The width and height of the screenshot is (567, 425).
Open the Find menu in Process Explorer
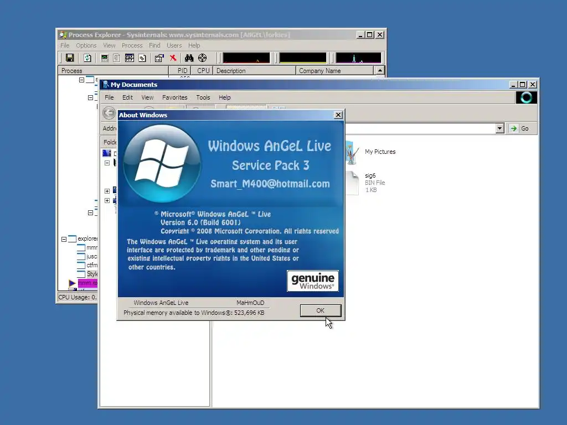coord(154,45)
